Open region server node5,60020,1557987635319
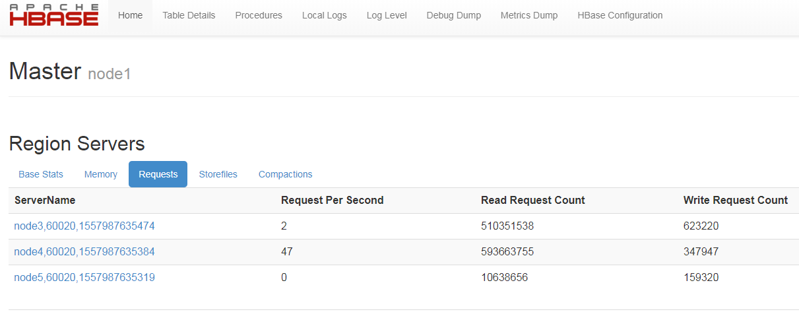799x318 pixels. (84, 278)
